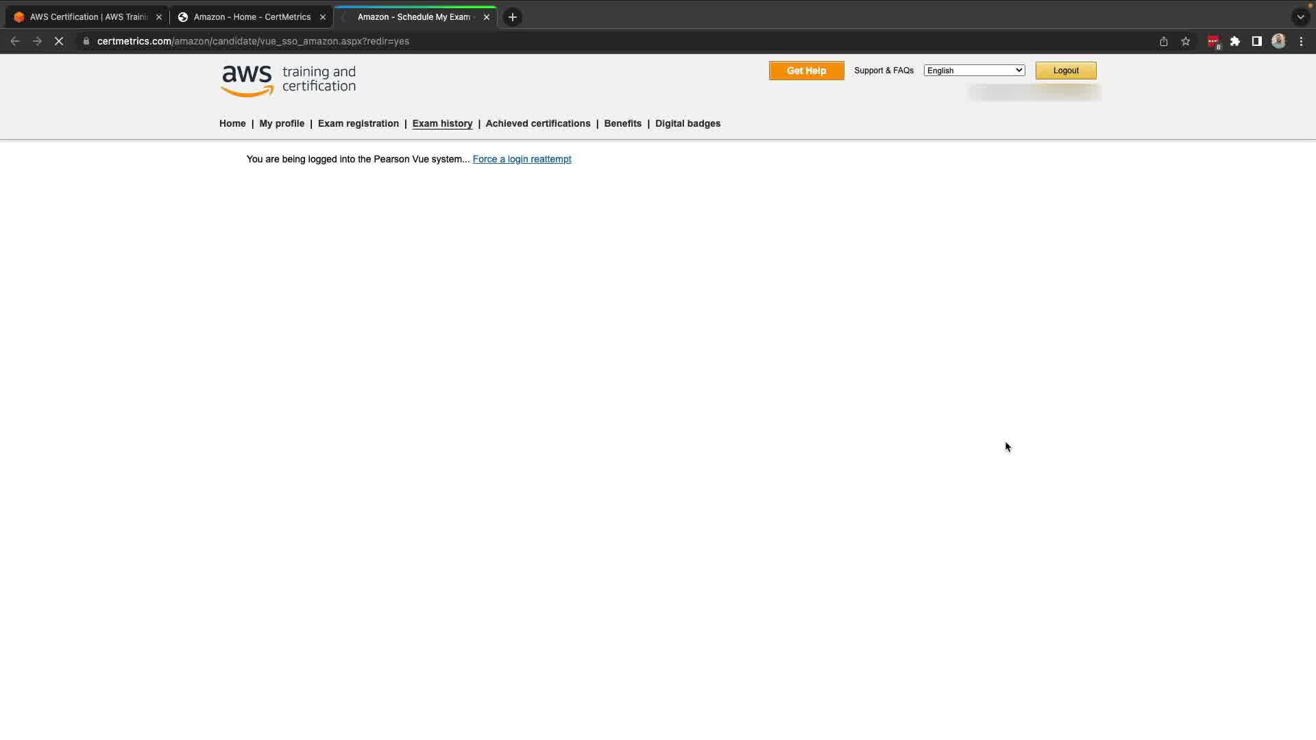
Task: Switch to Amazon Home CertMetrics tab
Action: click(x=252, y=17)
